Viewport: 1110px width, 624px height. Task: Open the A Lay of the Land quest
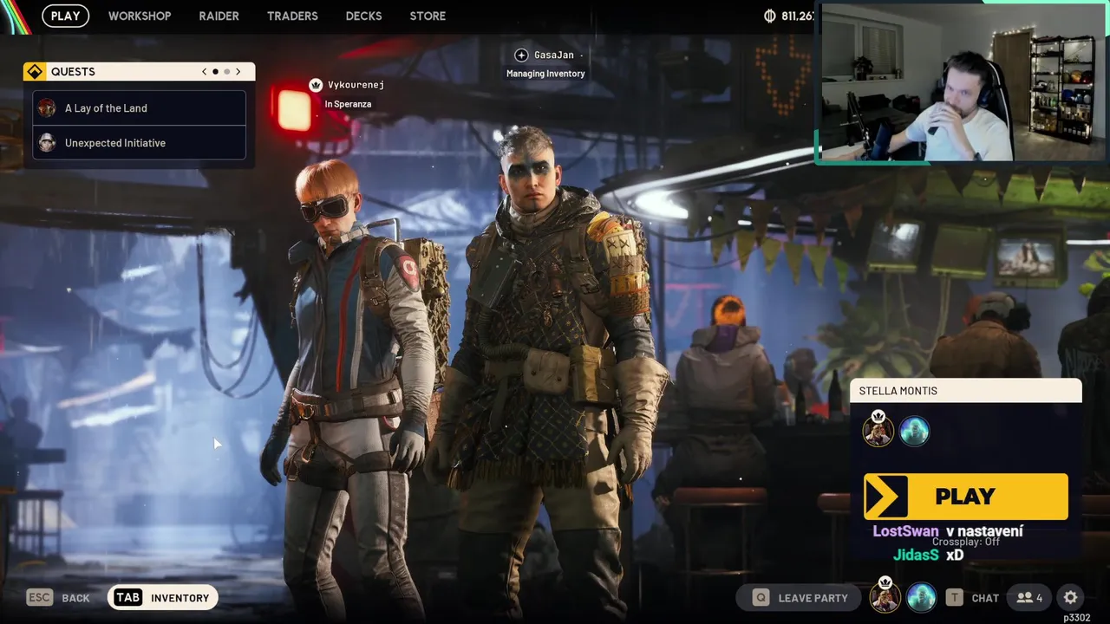pyautogui.click(x=140, y=108)
